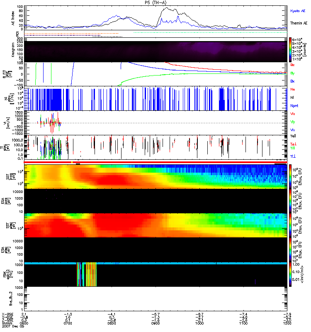Click the X-GSE row label
Image resolution: width=311 pixels, height=332 pixels.
click(7, 314)
